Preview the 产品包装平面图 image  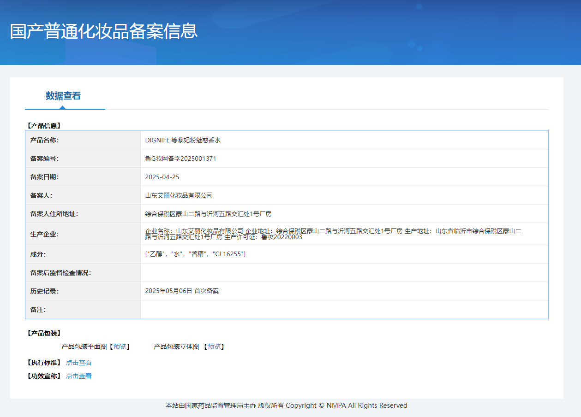pyautogui.click(x=120, y=347)
